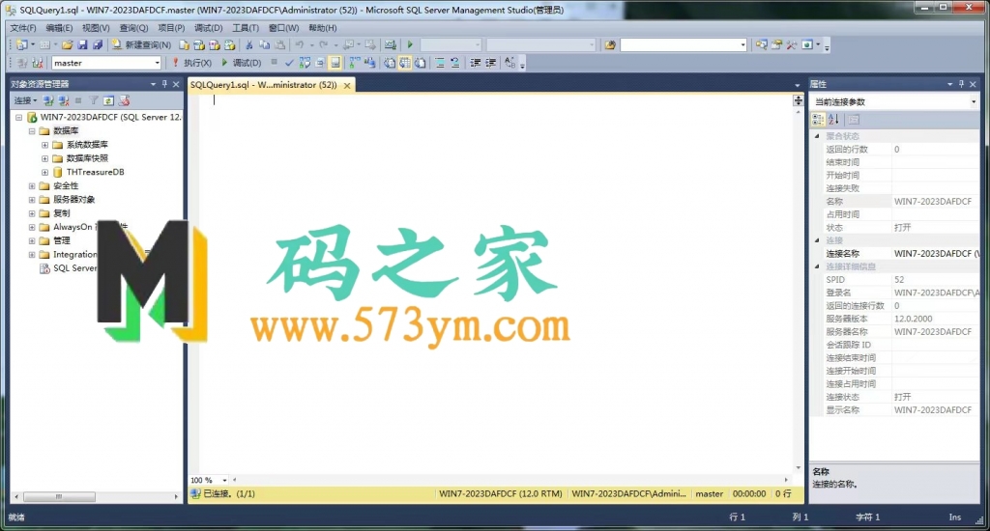Collapse the 数据库 folder node

[32, 131]
